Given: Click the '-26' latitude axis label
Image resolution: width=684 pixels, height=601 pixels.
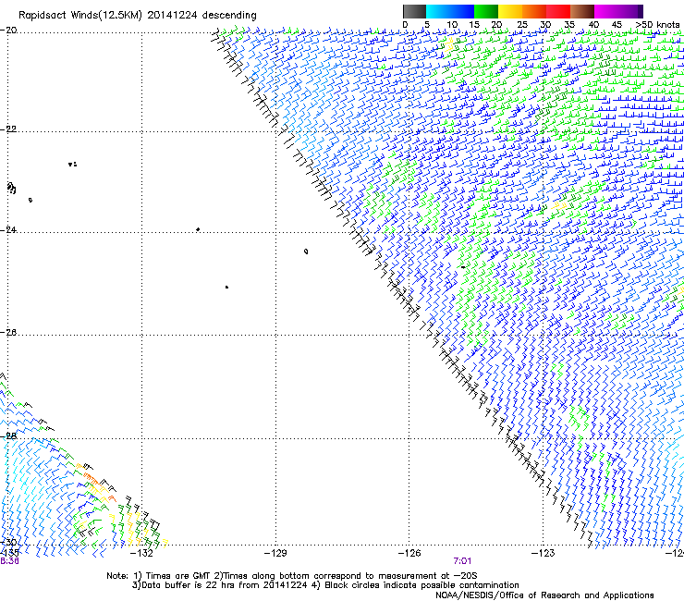Looking at the screenshot, I should (x=9, y=332).
